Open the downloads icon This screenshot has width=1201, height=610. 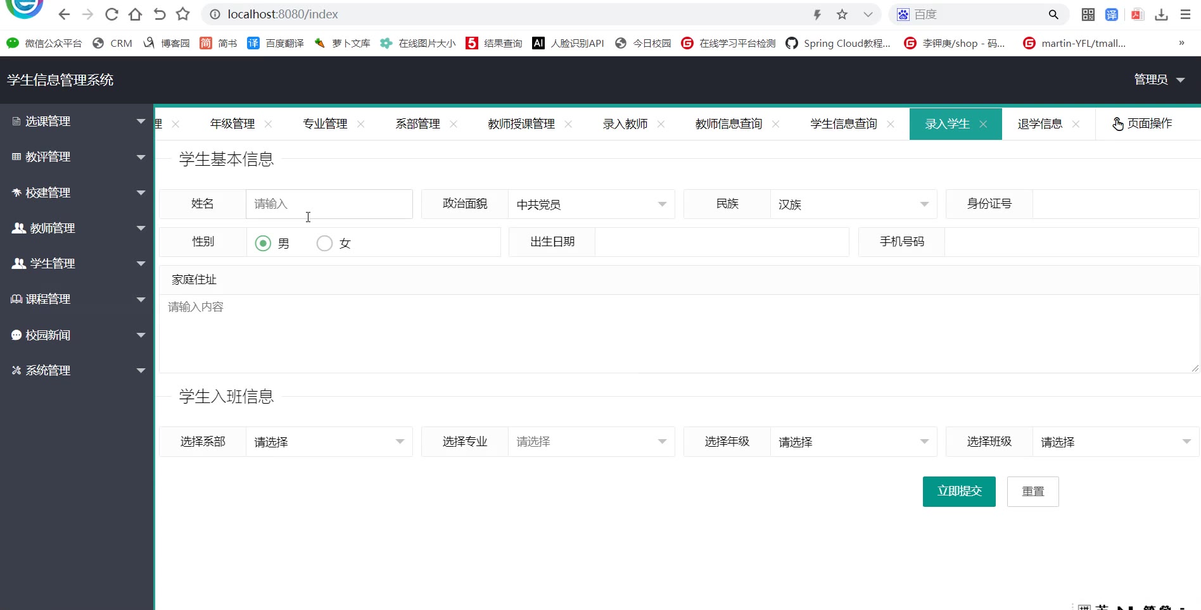(x=1161, y=14)
